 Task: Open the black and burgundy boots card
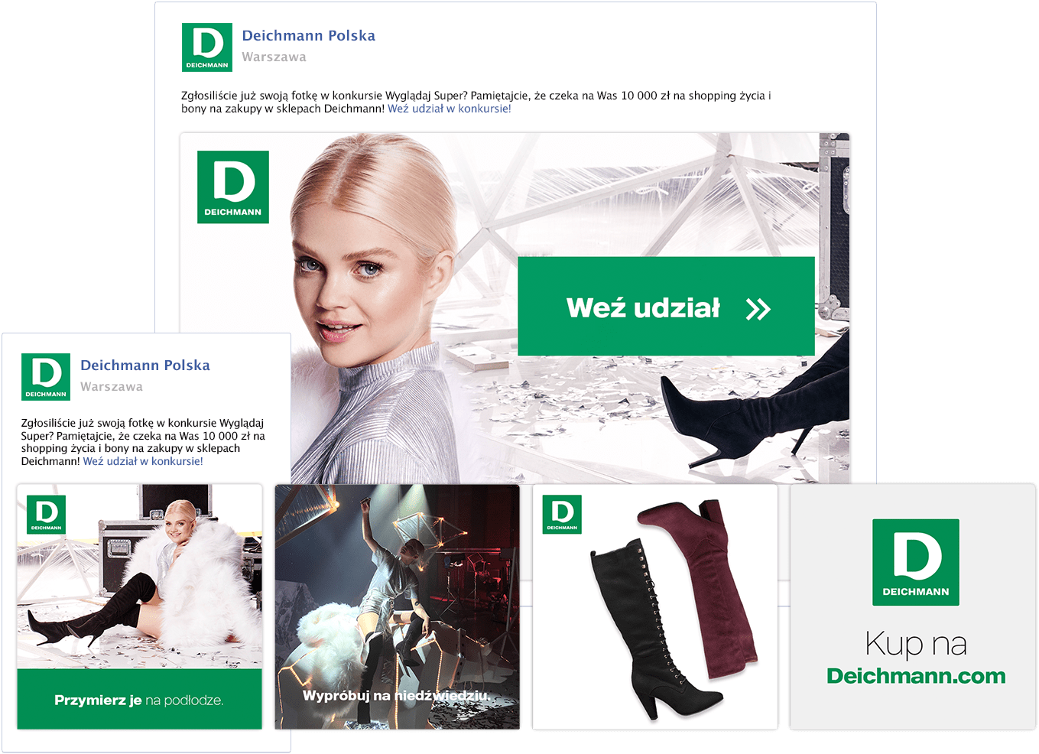(655, 606)
